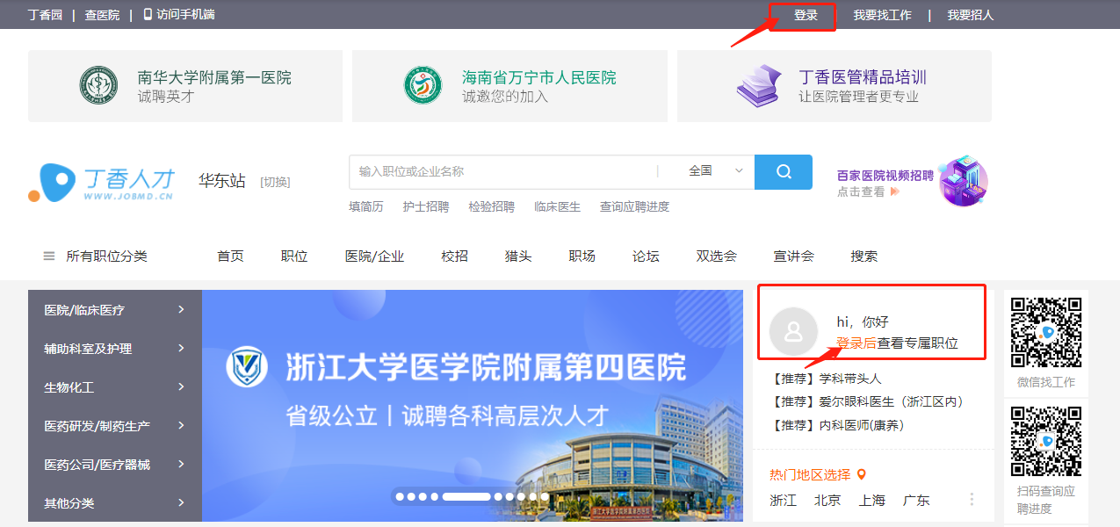This screenshot has width=1120, height=527.
Task: Select the 搜索 navigation tab
Action: (x=864, y=256)
